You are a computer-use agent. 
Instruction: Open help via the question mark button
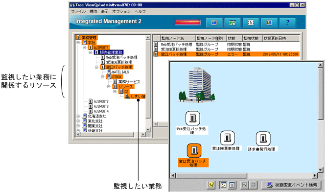(287, 23)
